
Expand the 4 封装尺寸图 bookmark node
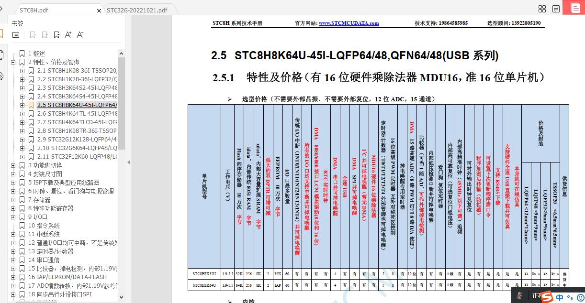(13, 174)
